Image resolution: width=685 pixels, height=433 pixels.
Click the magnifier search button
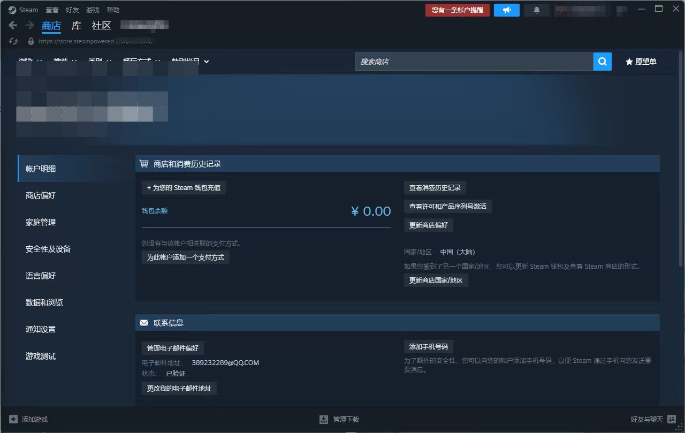[x=602, y=62]
